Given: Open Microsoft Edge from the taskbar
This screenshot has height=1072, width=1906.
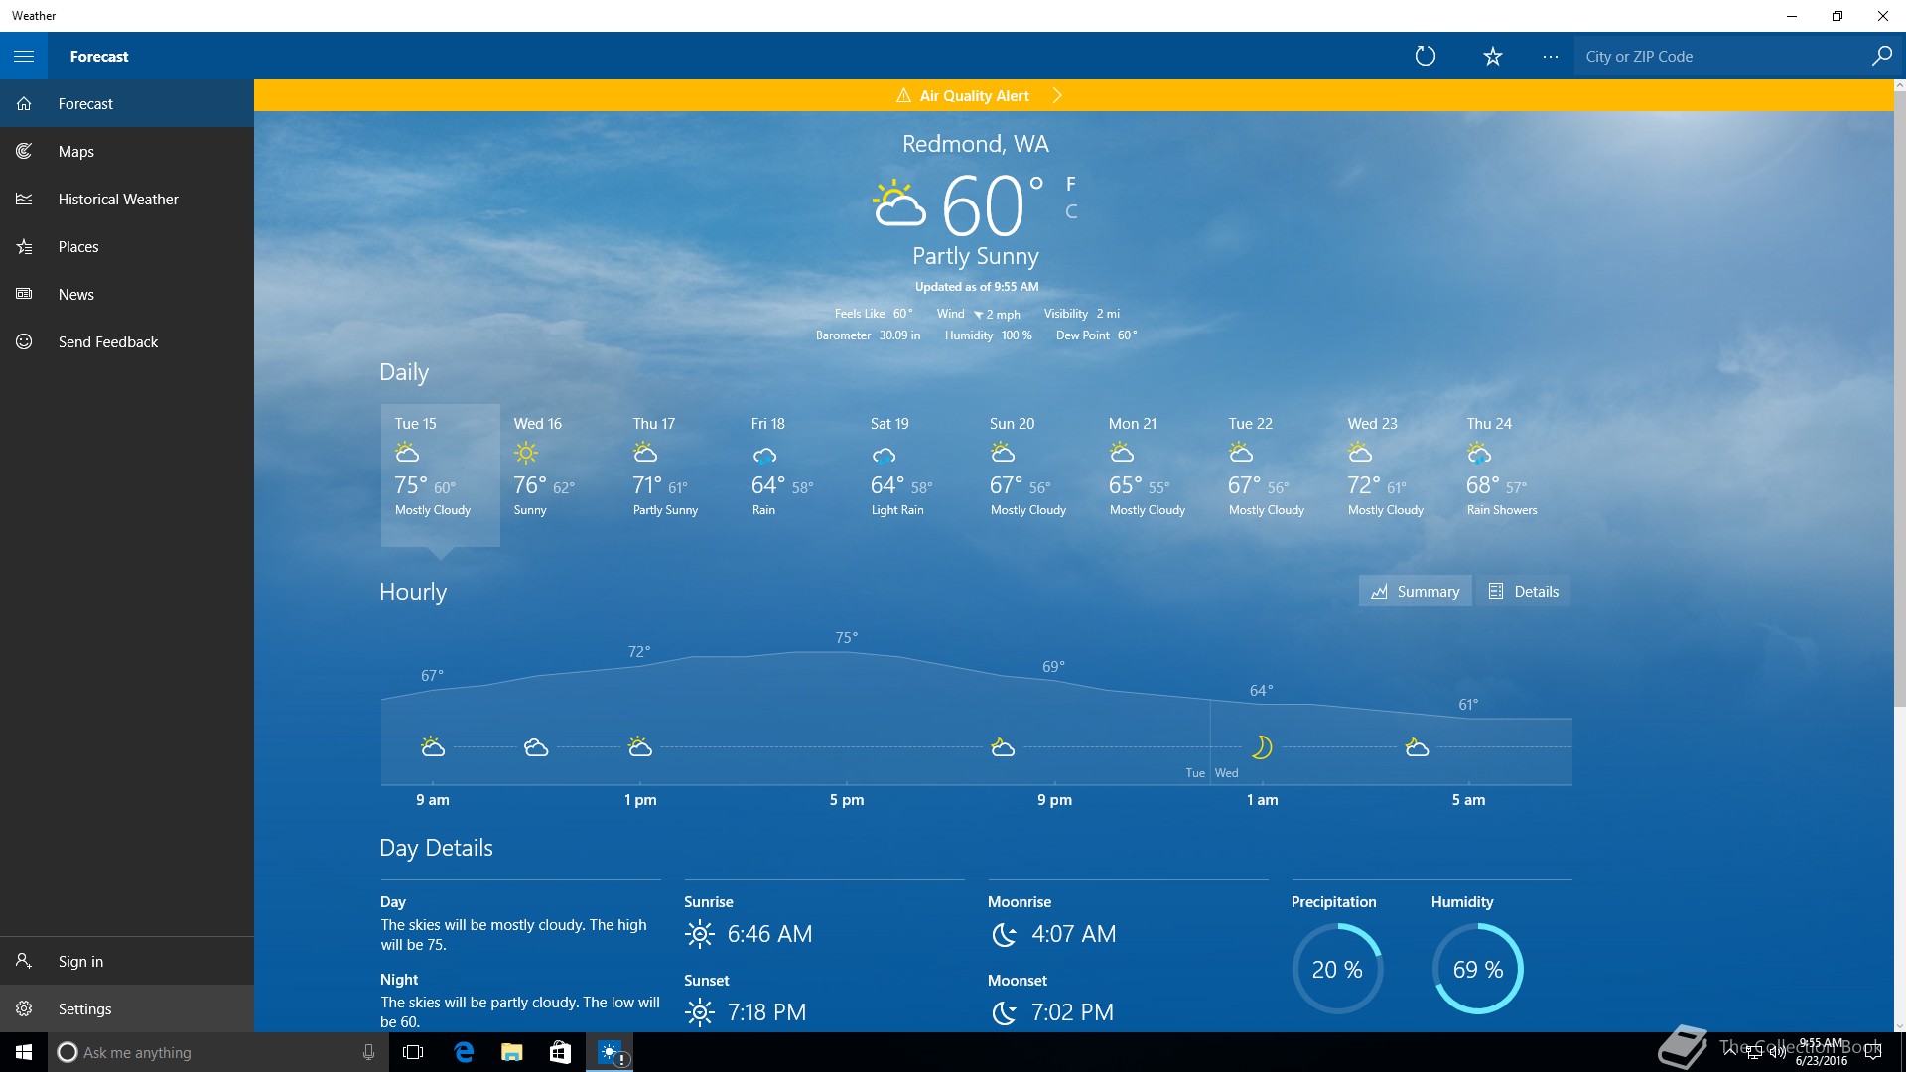Looking at the screenshot, I should tap(464, 1052).
